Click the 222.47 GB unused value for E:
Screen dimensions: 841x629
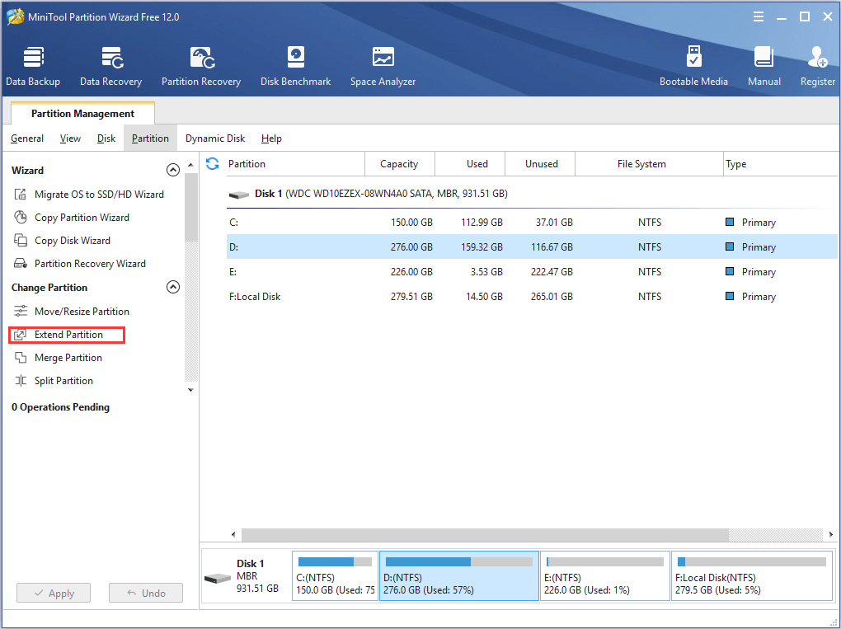[552, 272]
